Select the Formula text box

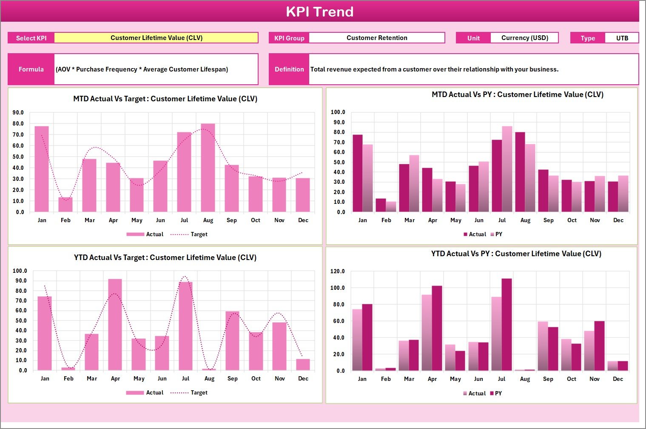point(157,69)
